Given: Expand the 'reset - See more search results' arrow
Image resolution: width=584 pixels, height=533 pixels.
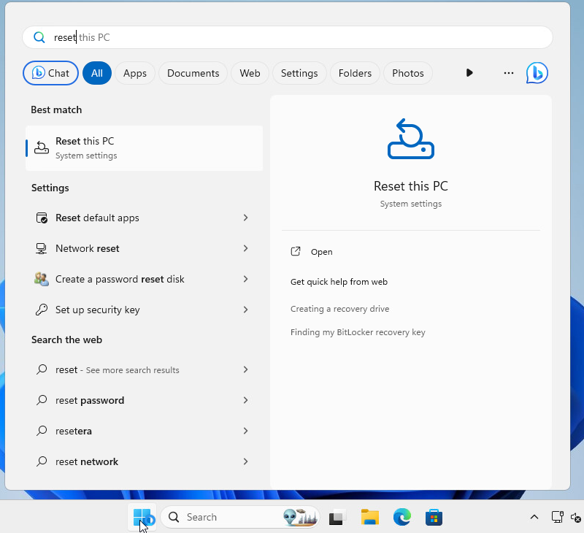Looking at the screenshot, I should [245, 369].
